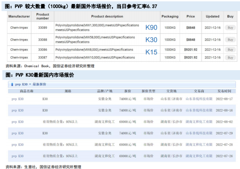The height and width of the screenshot is (169, 240).
Task: Click 有效物质含量：95%以上 in 2022-08-02 row
Action: (x=60, y=122)
